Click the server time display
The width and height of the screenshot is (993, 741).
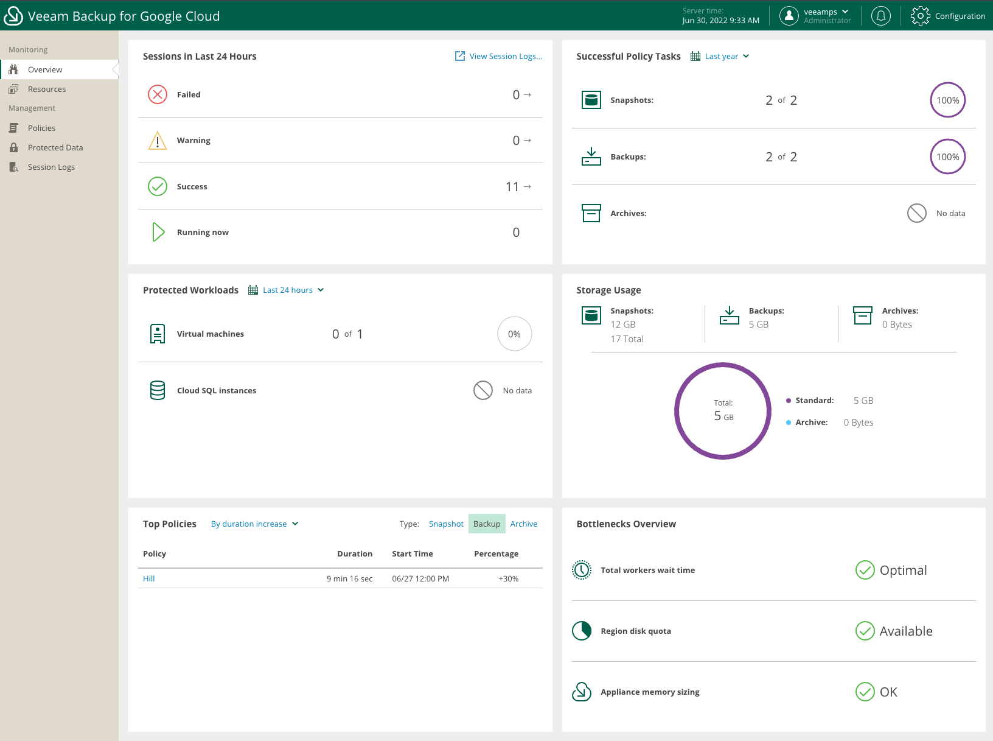coord(721,16)
